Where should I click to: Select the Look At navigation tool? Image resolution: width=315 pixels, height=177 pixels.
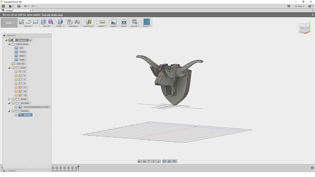pyautogui.click(x=144, y=161)
